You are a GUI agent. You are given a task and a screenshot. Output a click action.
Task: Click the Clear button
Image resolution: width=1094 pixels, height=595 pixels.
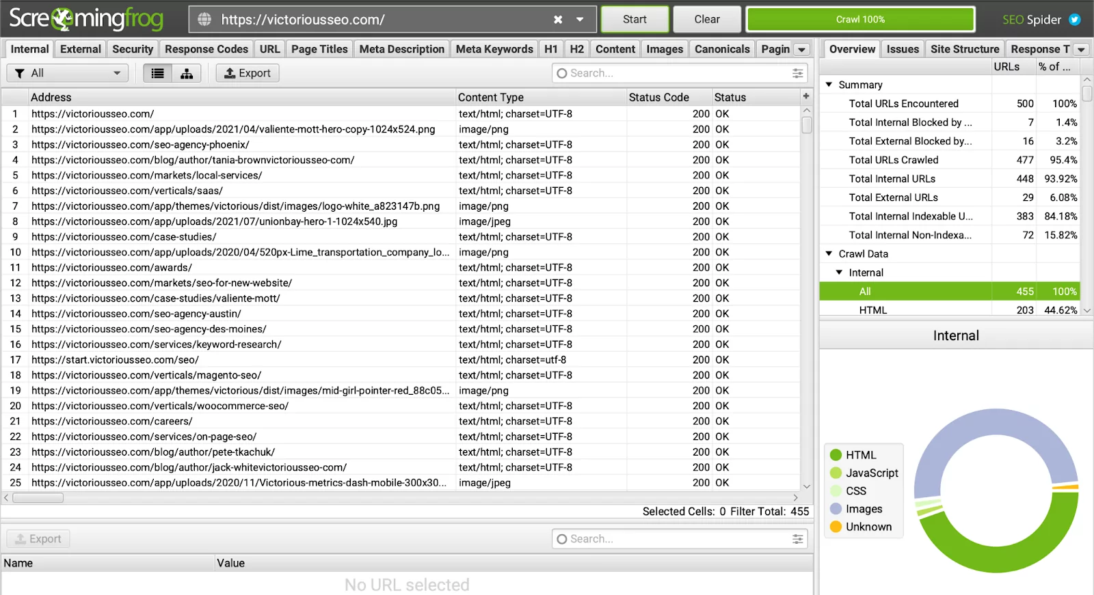(x=707, y=20)
